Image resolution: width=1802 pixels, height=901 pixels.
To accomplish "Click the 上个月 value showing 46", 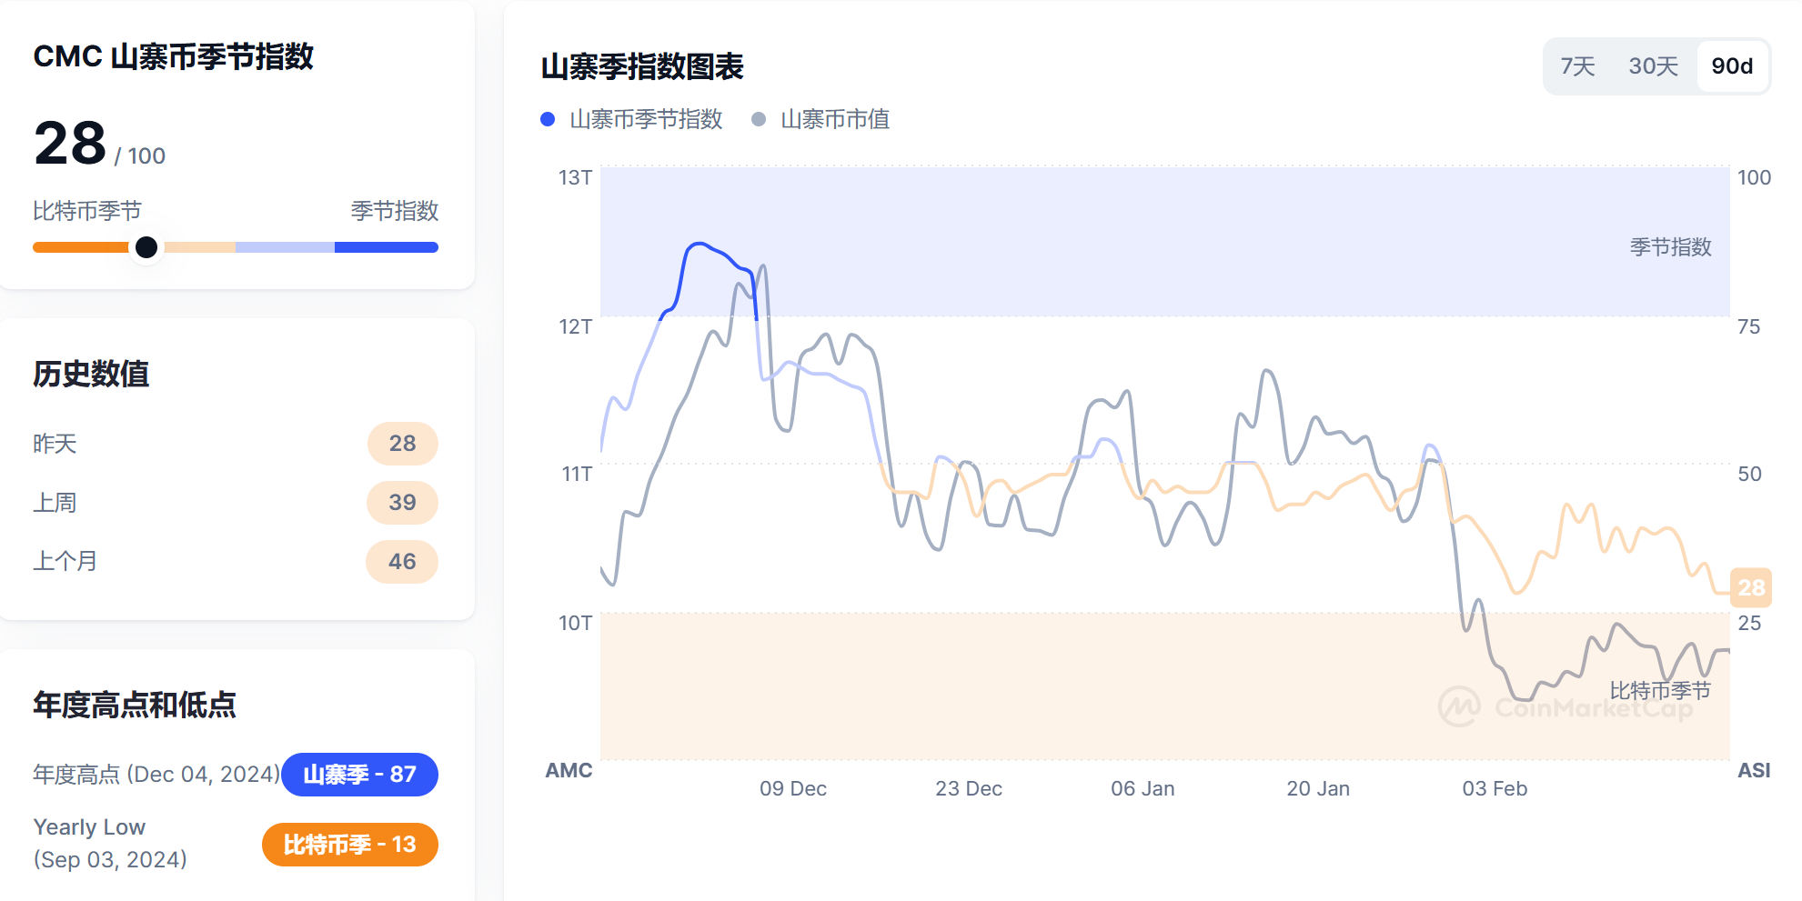I will (x=402, y=561).
